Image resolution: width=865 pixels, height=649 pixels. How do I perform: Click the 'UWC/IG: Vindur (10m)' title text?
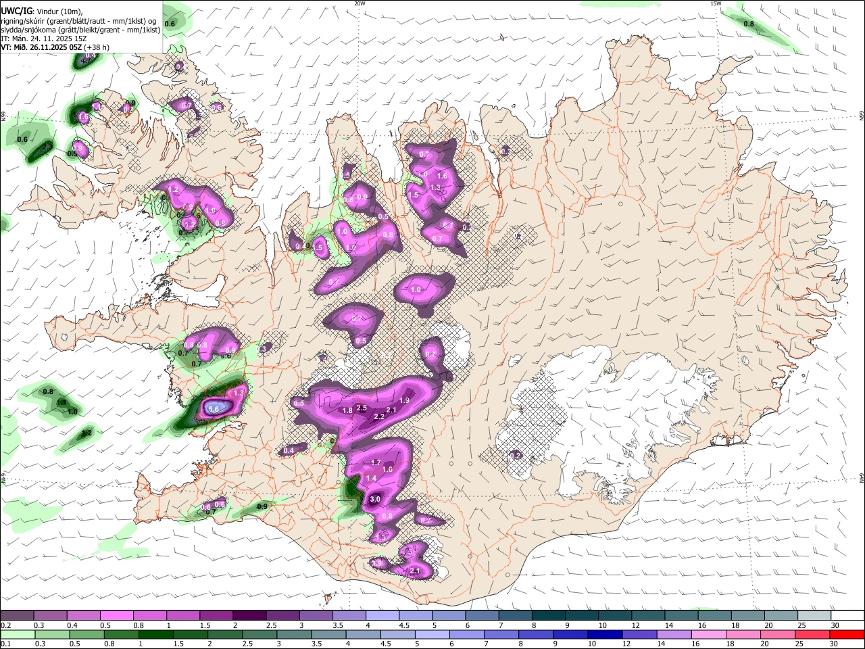pos(41,11)
